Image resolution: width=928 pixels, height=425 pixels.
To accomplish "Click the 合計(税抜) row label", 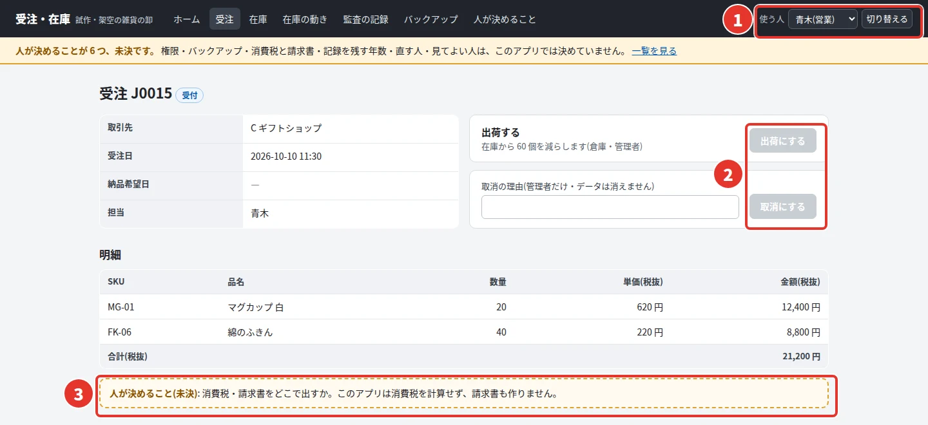I will tap(128, 356).
